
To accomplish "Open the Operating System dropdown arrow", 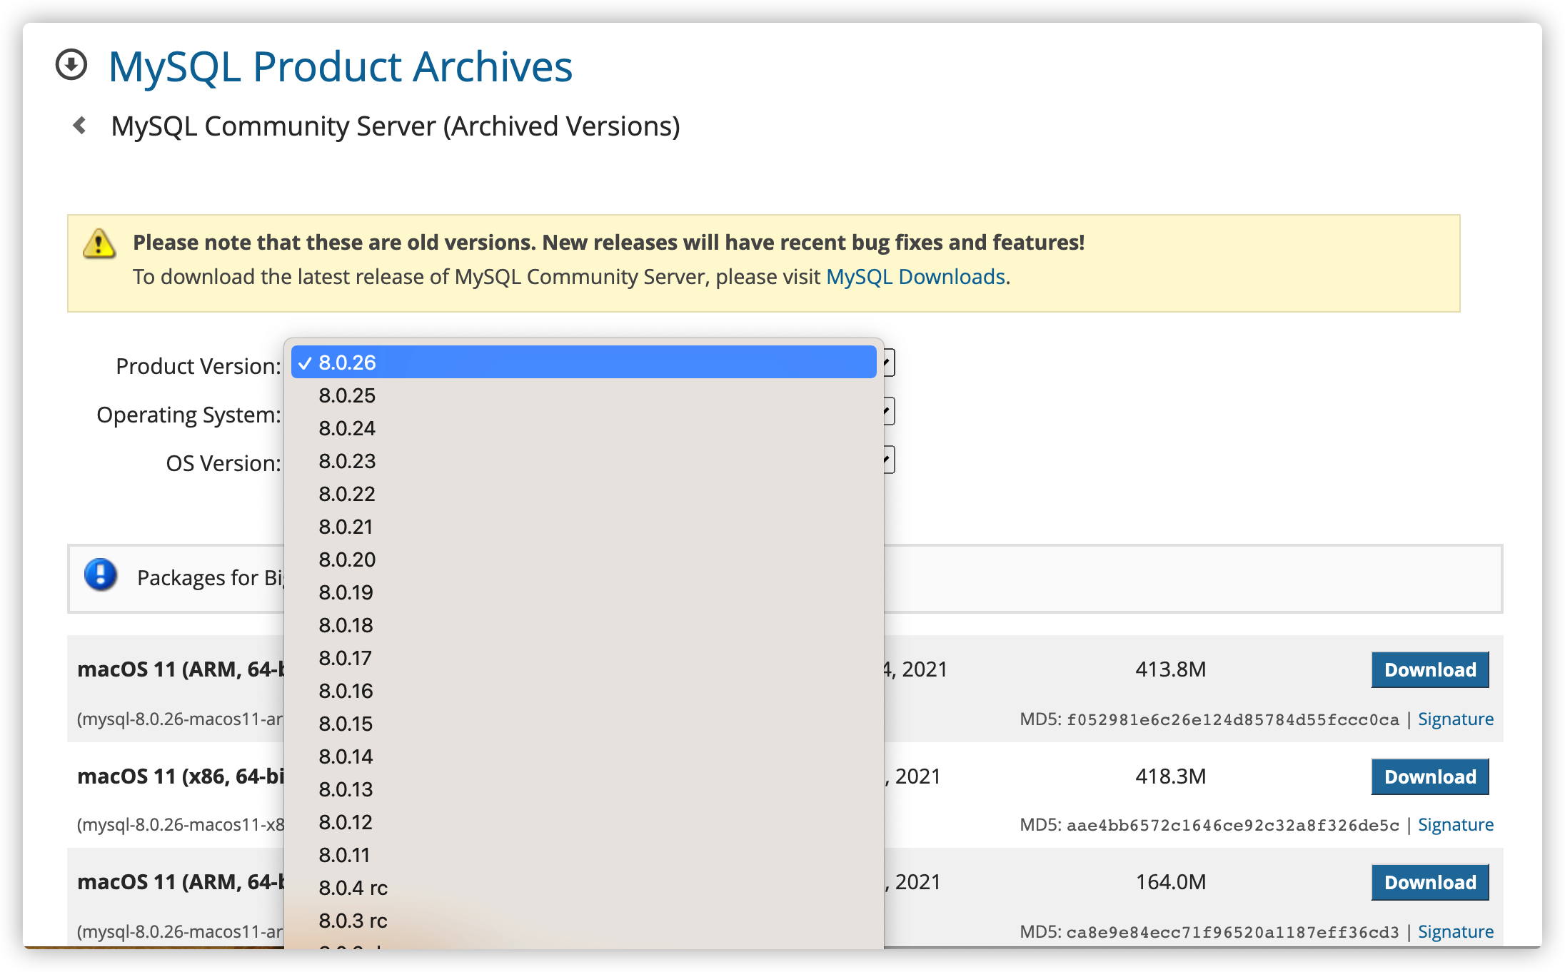I will 887,412.
